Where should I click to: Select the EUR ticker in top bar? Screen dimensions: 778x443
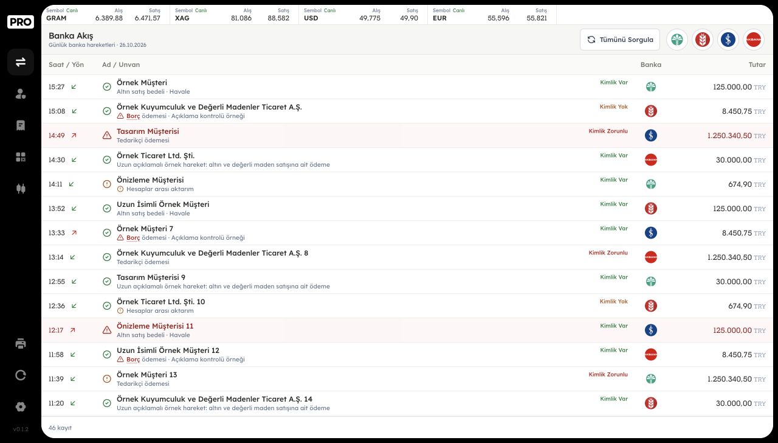(492, 15)
